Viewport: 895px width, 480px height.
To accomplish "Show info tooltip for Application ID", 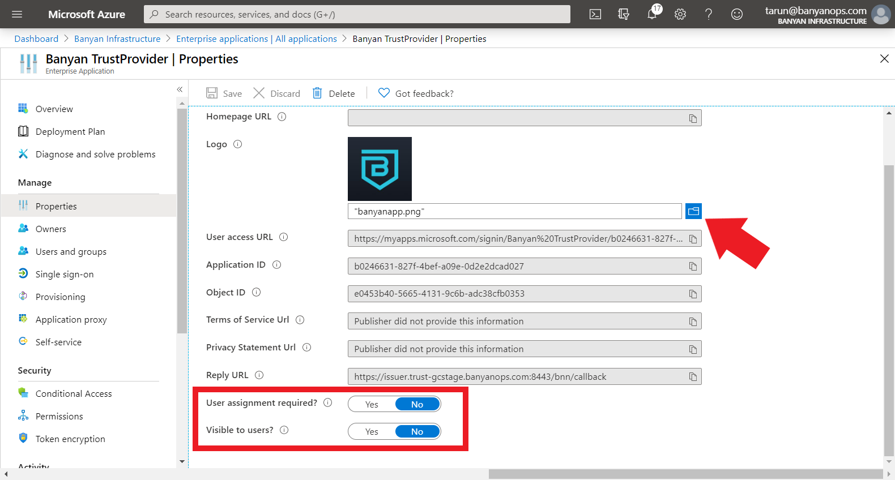I will coord(276,265).
